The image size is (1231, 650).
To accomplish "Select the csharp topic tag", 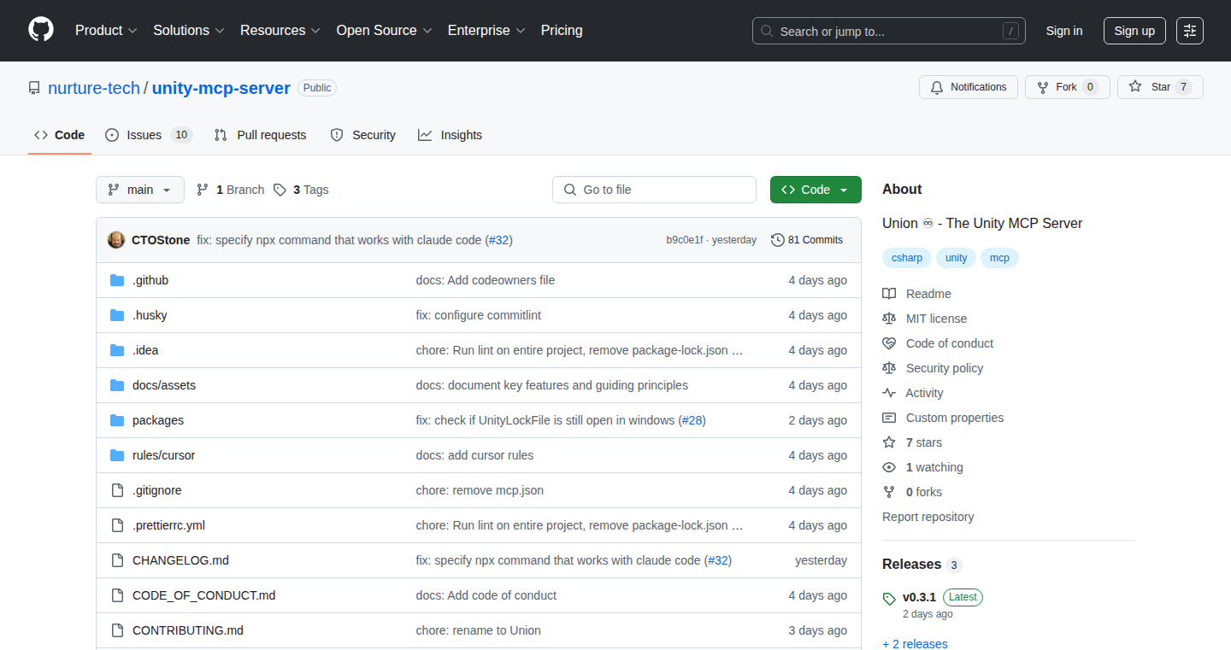I will click(907, 258).
